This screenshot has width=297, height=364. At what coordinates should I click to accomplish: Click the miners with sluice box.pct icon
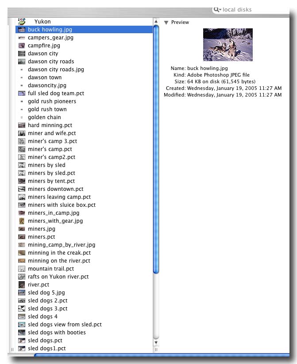point(22,205)
